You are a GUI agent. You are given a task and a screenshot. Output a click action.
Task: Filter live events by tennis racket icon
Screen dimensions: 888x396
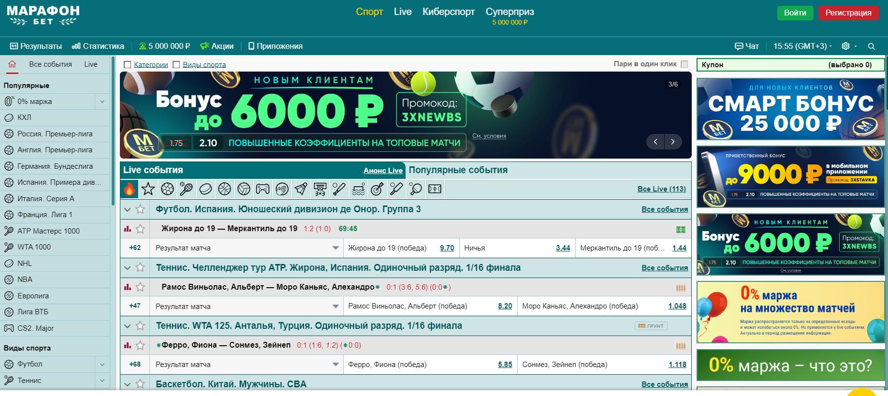point(186,189)
